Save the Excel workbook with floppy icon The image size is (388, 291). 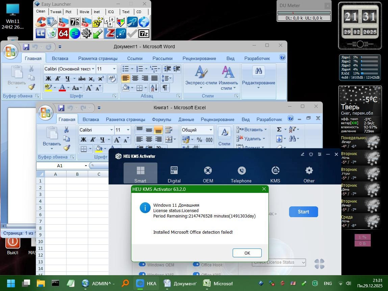click(61, 108)
